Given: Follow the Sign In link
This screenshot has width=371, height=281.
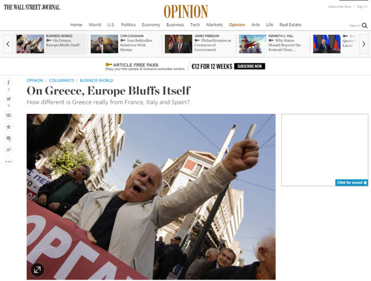Looking at the screenshot, I should point(362,7).
